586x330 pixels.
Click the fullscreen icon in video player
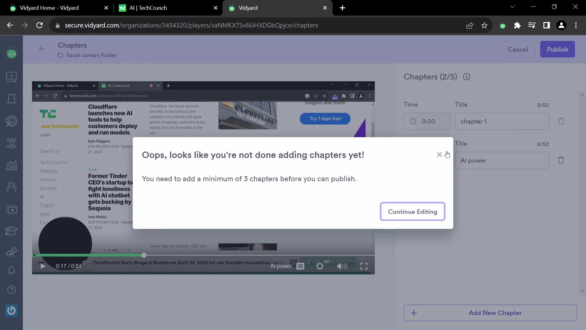click(364, 266)
